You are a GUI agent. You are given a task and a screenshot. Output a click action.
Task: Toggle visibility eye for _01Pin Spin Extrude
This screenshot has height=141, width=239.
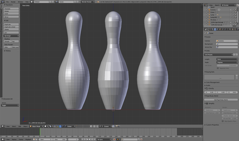(231, 22)
